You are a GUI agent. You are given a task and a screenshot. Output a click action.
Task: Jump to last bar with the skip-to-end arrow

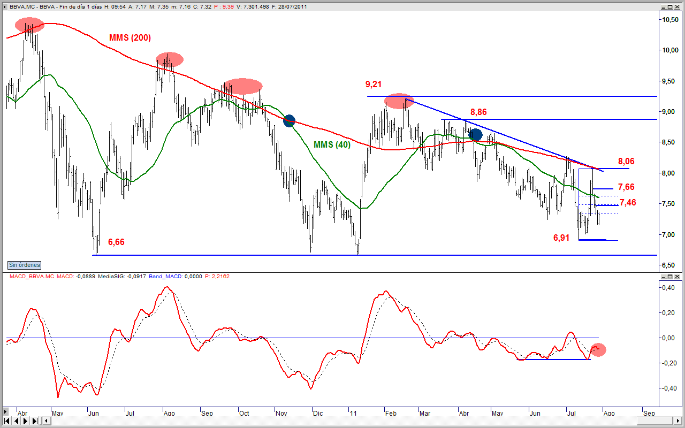[x=35, y=421]
